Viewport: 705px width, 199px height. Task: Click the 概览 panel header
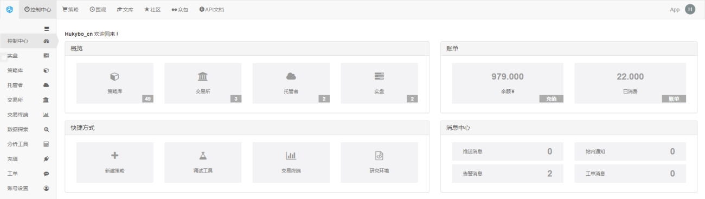247,49
